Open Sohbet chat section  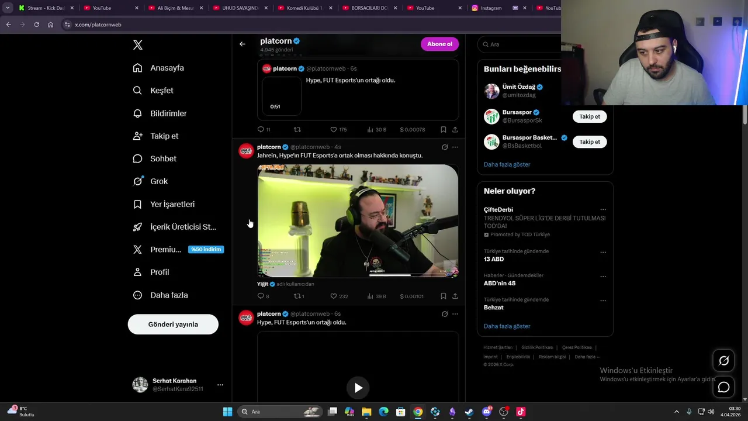pos(154,158)
